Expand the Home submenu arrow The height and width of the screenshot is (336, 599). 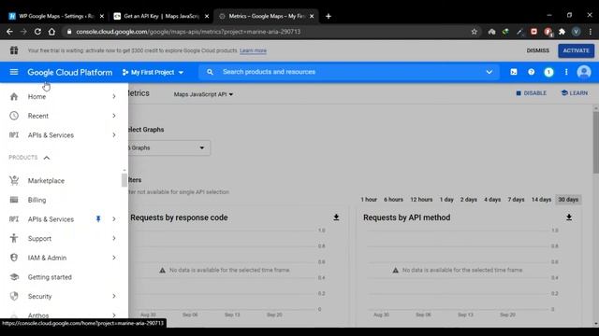(114, 96)
